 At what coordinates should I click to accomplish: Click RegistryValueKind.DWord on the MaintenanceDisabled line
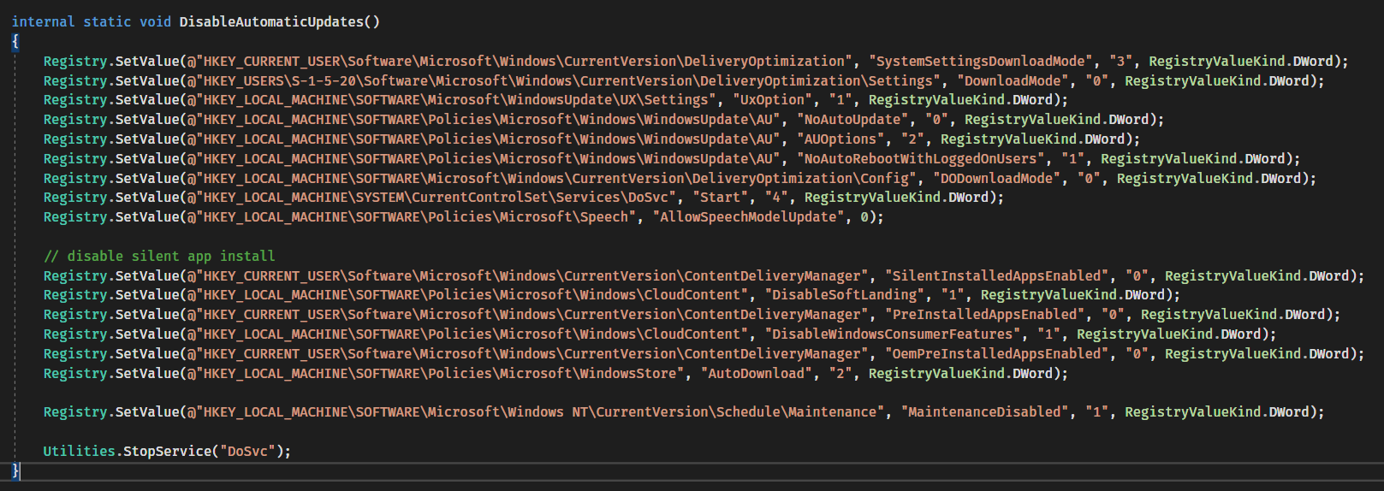point(1216,412)
